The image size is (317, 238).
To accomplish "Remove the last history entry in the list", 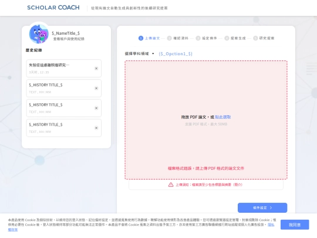I will point(96,128).
